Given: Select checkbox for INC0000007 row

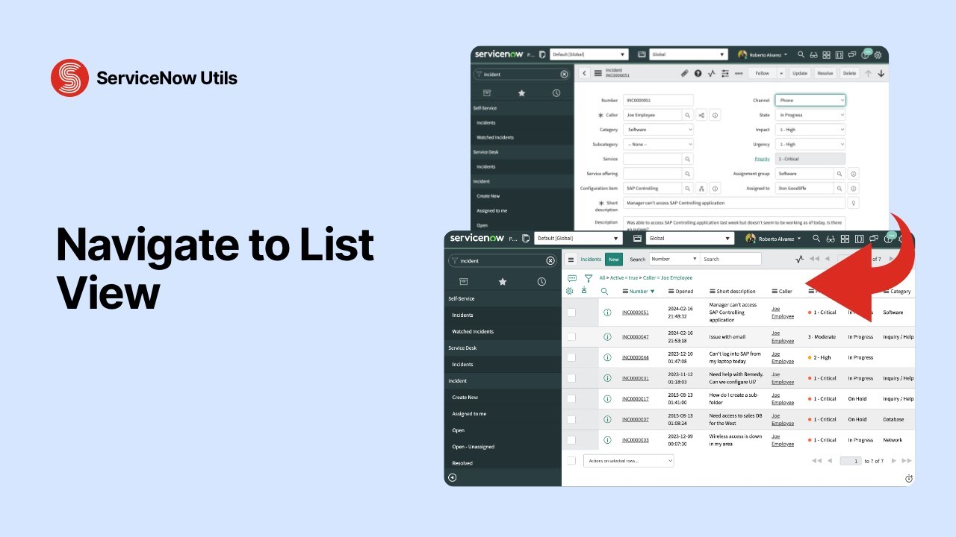Looking at the screenshot, I should (571, 419).
